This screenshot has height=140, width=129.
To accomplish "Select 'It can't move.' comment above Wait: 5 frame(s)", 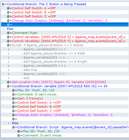I will pos(65,94).
